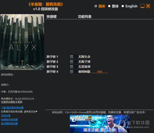Click the 功能列表 column header
This screenshot has width=154, height=133.
(85, 16)
